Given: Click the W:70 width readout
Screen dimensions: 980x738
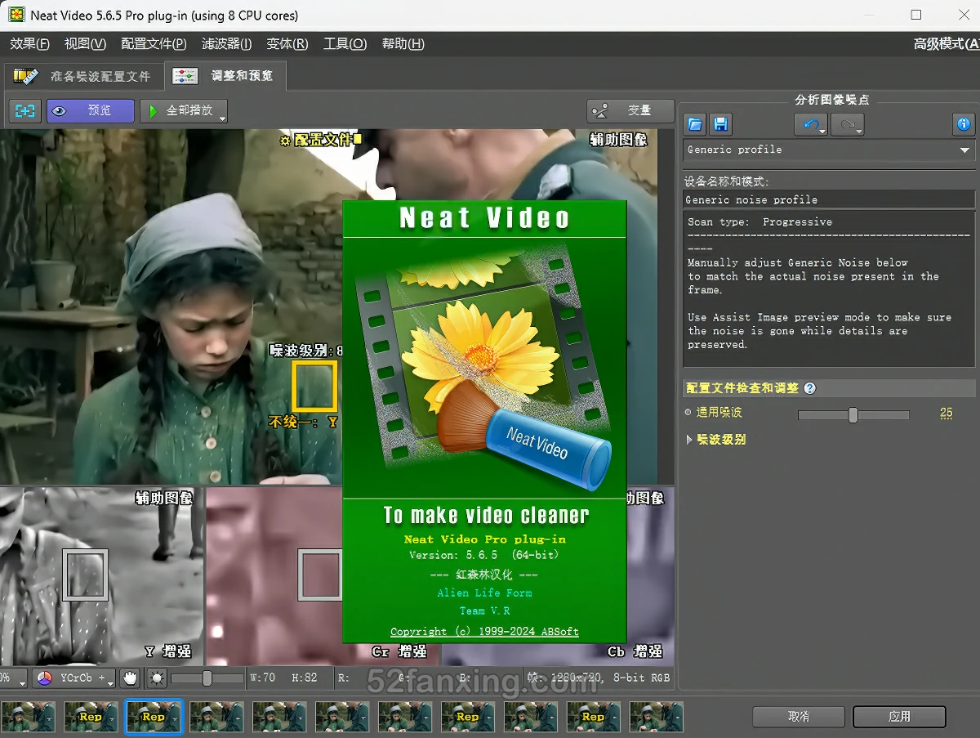Looking at the screenshot, I should coord(262,678).
